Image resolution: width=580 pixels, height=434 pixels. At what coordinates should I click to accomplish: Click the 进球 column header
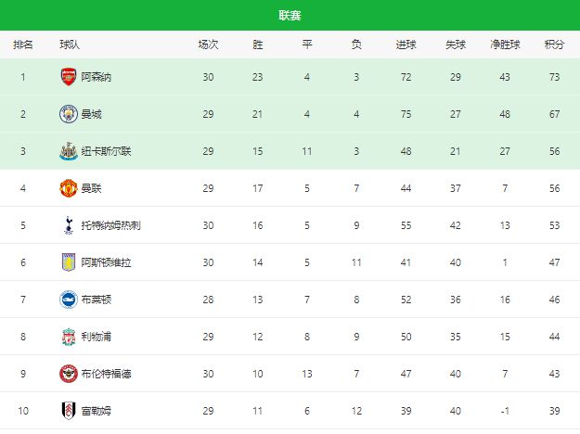[406, 45]
